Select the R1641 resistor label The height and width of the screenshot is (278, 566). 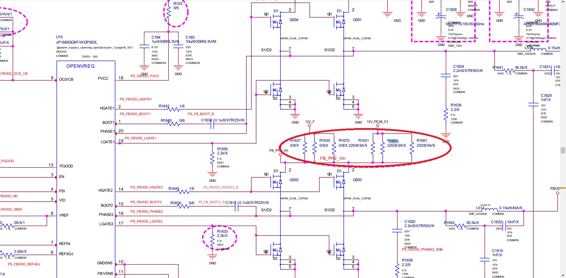pos(498,67)
